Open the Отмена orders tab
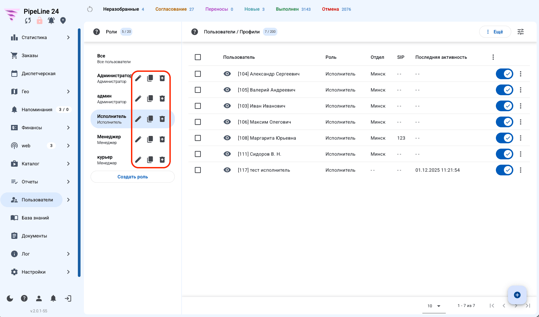This screenshot has height=317, width=539. click(336, 9)
